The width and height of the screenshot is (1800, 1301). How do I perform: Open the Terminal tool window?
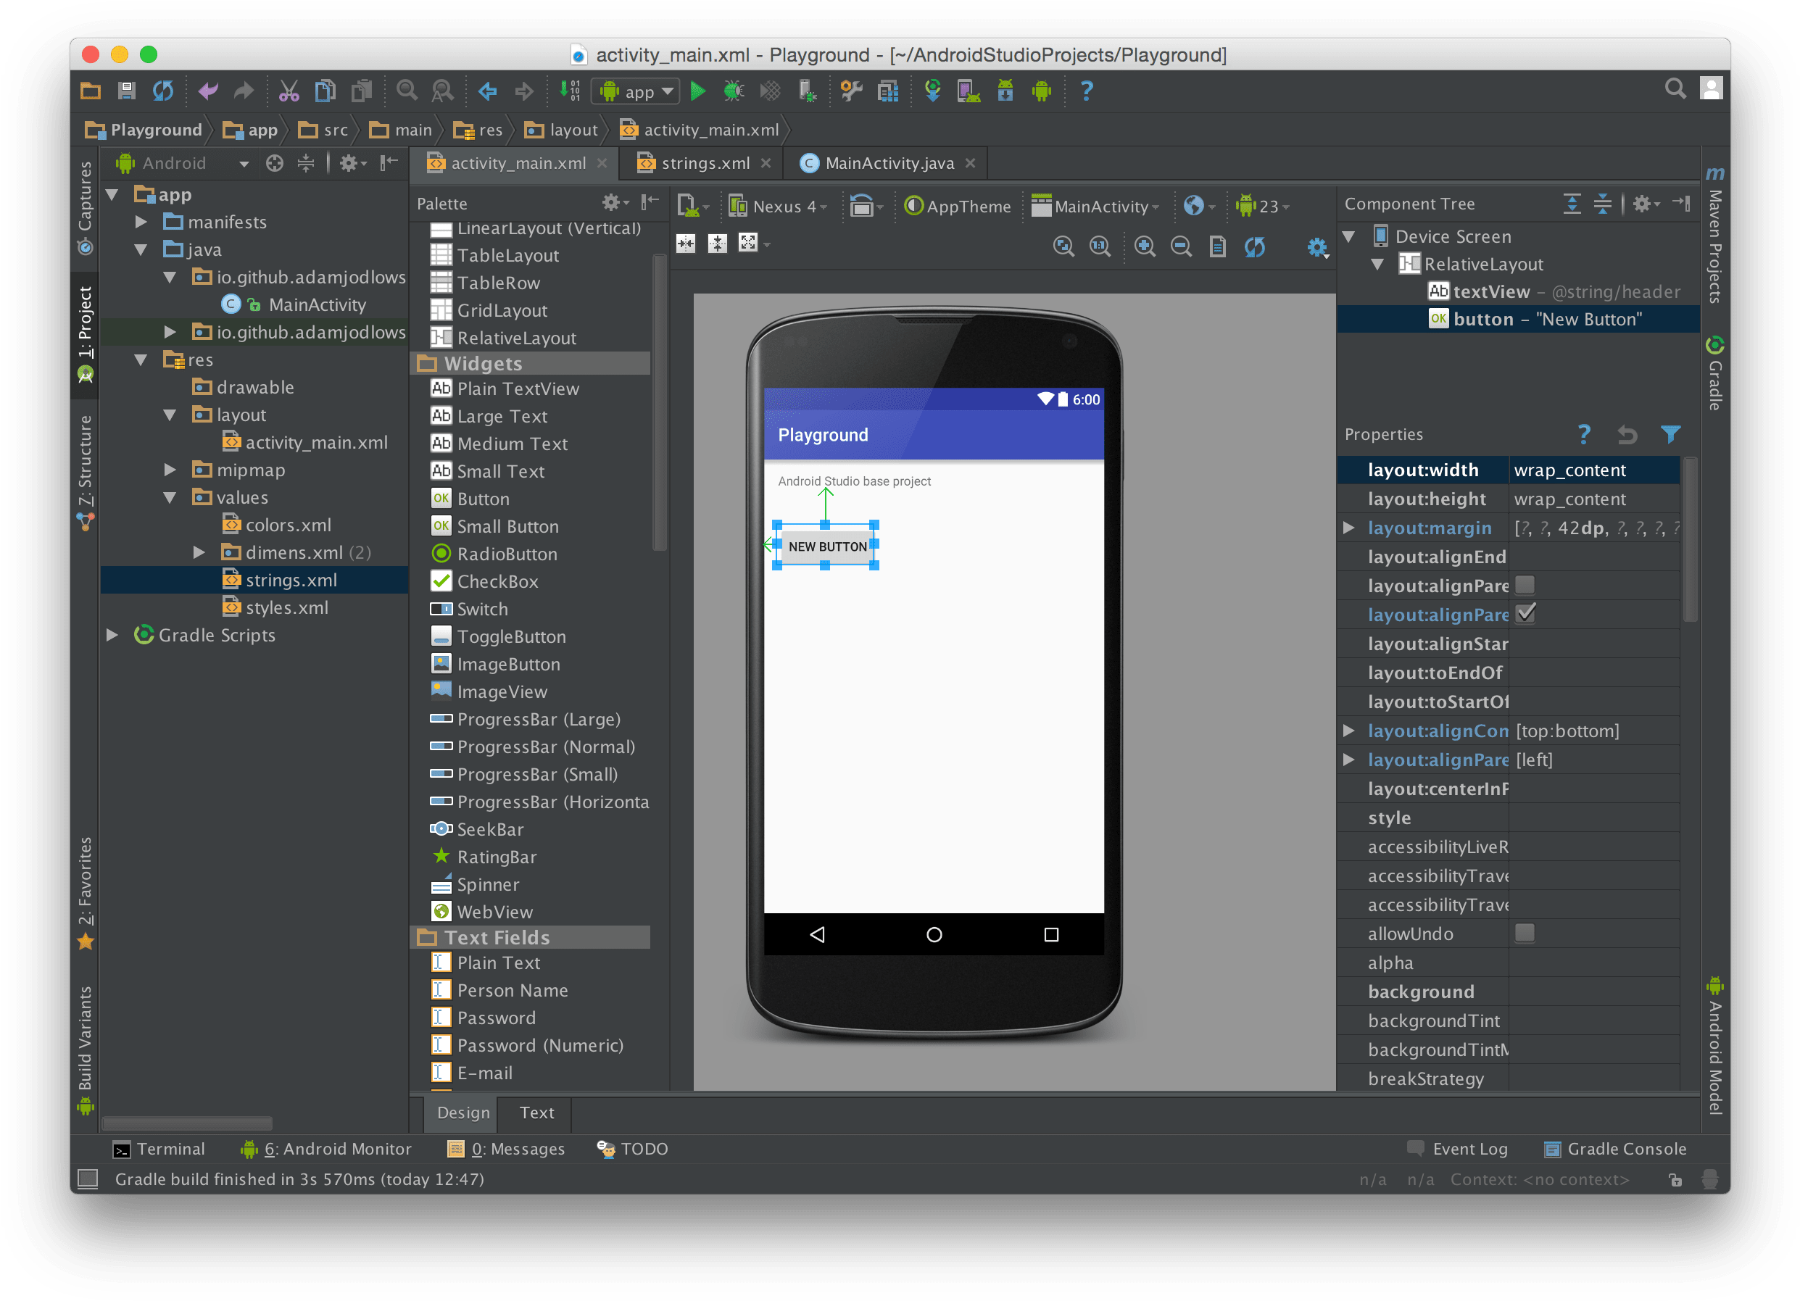[x=159, y=1149]
